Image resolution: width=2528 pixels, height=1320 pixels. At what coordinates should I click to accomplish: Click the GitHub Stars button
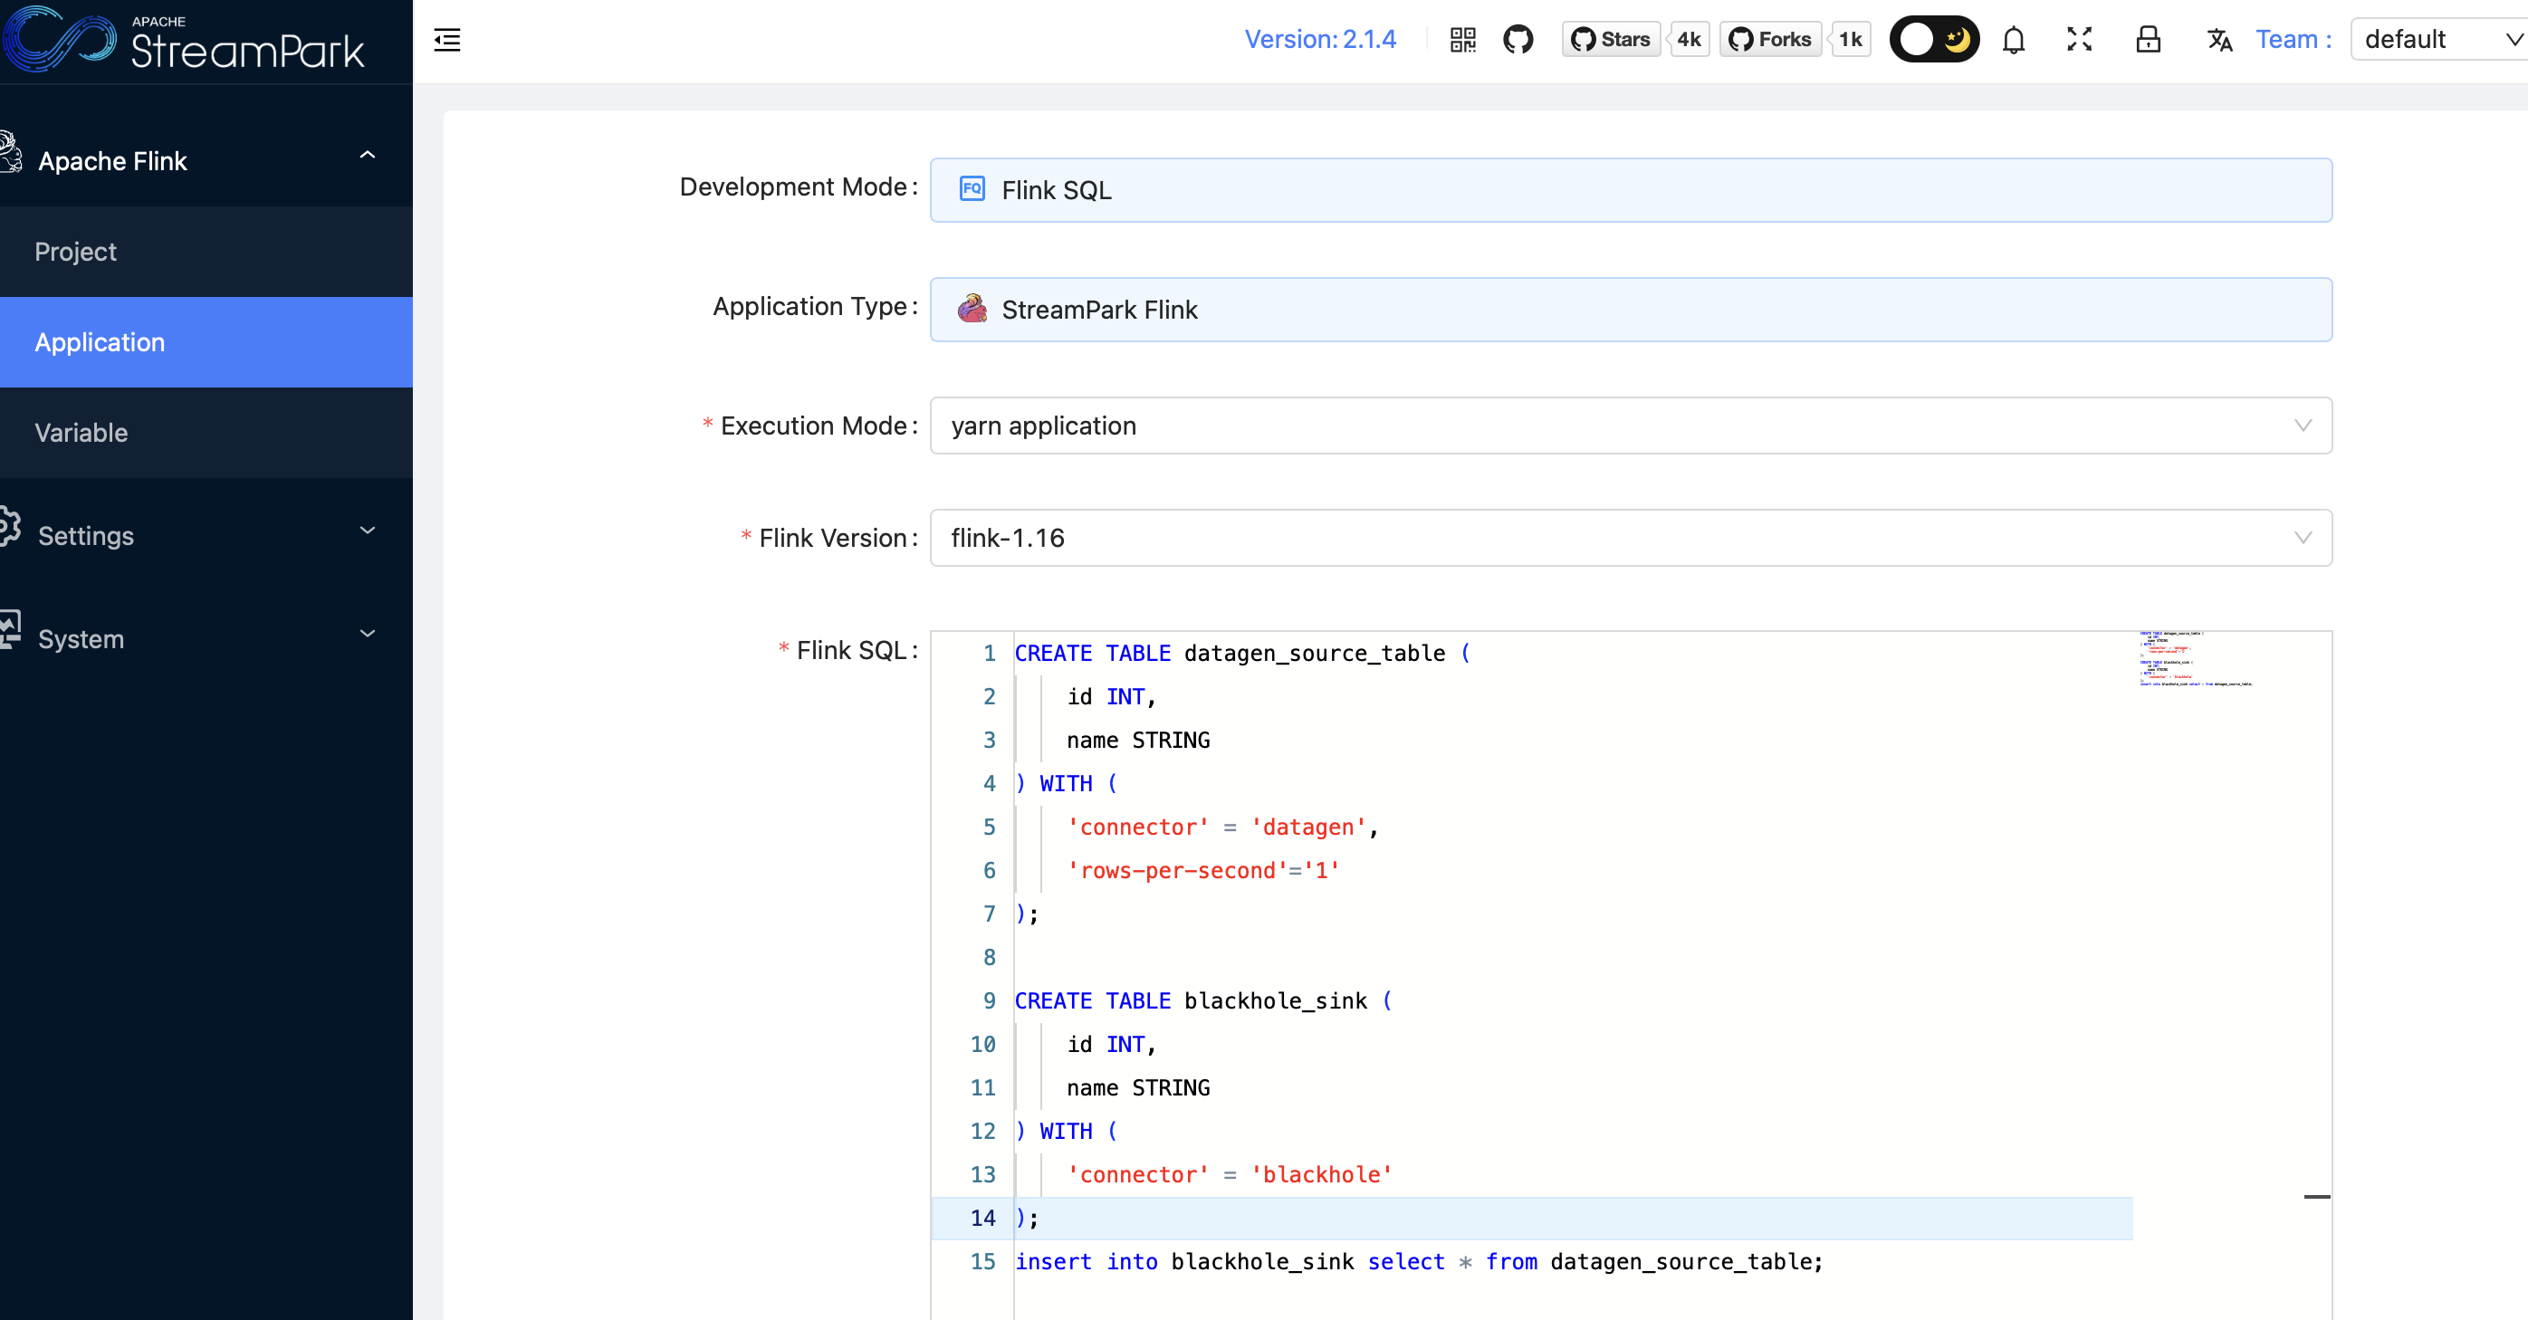point(1611,40)
